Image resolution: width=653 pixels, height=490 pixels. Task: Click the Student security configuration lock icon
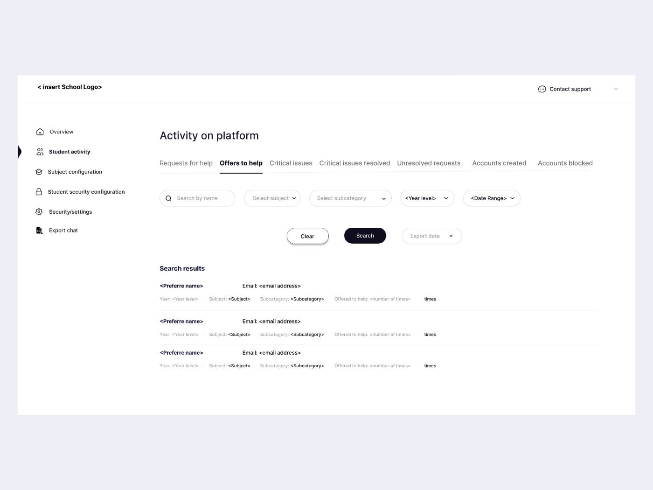(39, 191)
